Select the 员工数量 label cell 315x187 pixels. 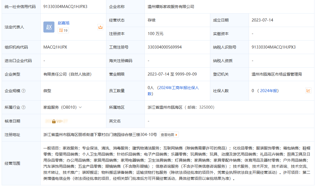click(125, 91)
